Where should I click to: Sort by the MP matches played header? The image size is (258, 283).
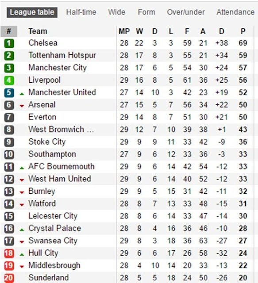pyautogui.click(x=124, y=31)
